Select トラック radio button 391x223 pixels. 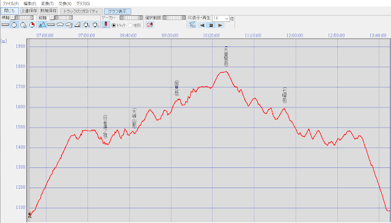[x=114, y=25]
